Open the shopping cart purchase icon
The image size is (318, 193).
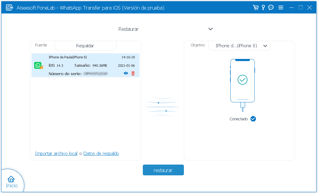pyautogui.click(x=256, y=8)
